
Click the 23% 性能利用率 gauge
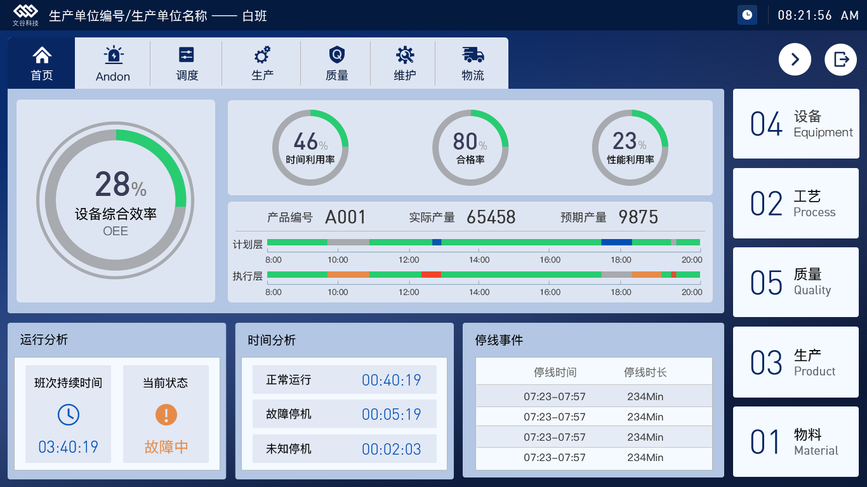coord(630,148)
